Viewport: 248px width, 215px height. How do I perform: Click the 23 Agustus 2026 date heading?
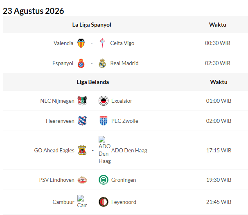(34, 11)
